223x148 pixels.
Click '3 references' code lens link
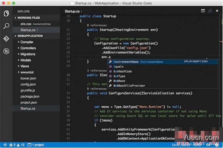click(97, 71)
